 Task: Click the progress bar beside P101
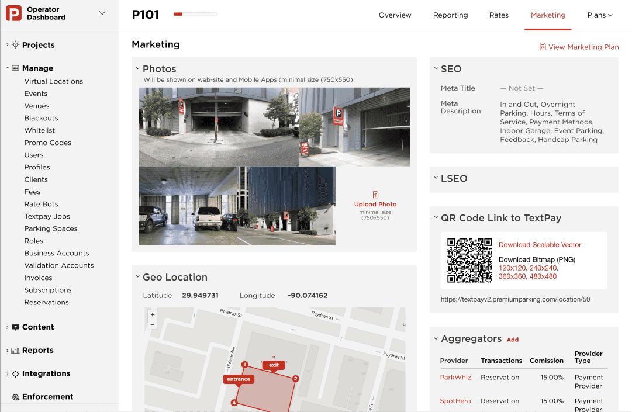tap(195, 15)
